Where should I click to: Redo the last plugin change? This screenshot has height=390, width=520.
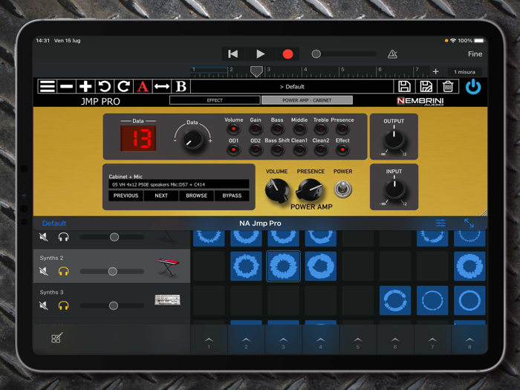click(124, 87)
